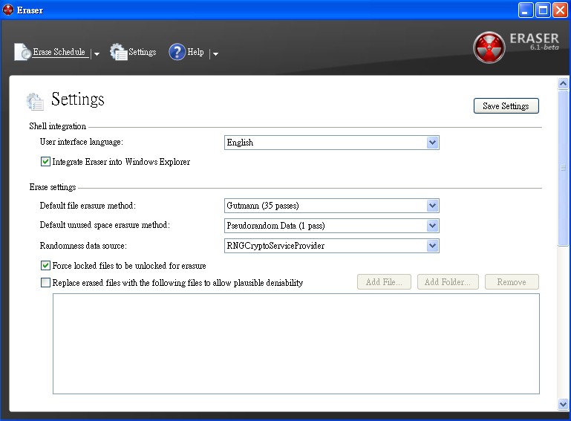Viewport: 571px width, 421px height.
Task: Click the vertical scrollbar thumb
Action: [563, 169]
